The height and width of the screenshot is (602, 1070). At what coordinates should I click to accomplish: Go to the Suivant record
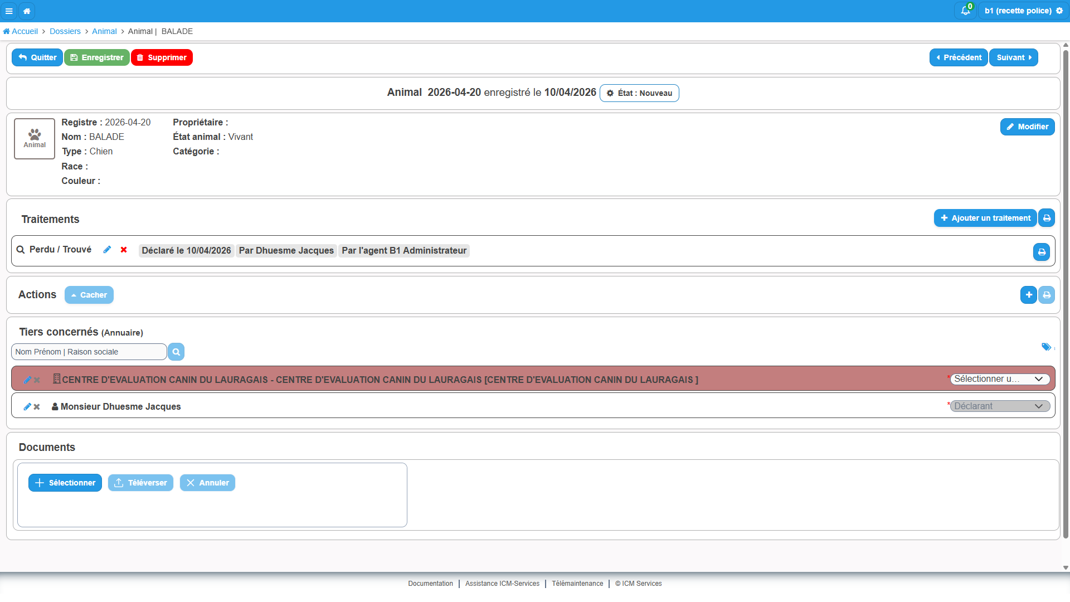1014,57
